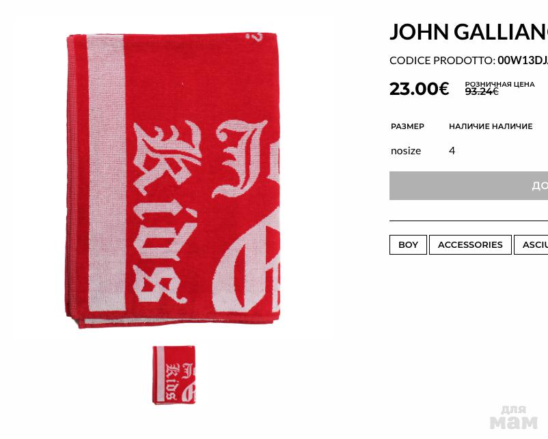Click the product code 00W13DJ text
548x439 pixels.
[523, 60]
